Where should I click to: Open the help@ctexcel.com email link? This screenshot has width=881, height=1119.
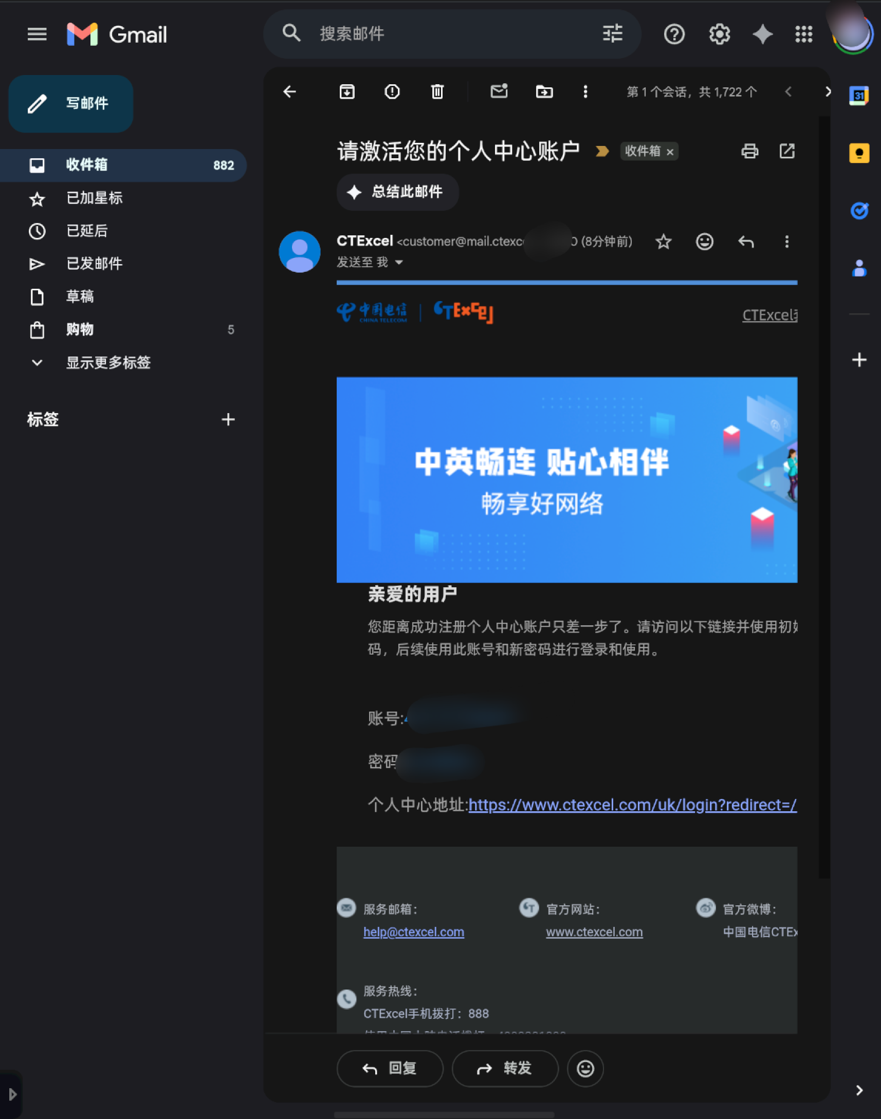point(413,932)
